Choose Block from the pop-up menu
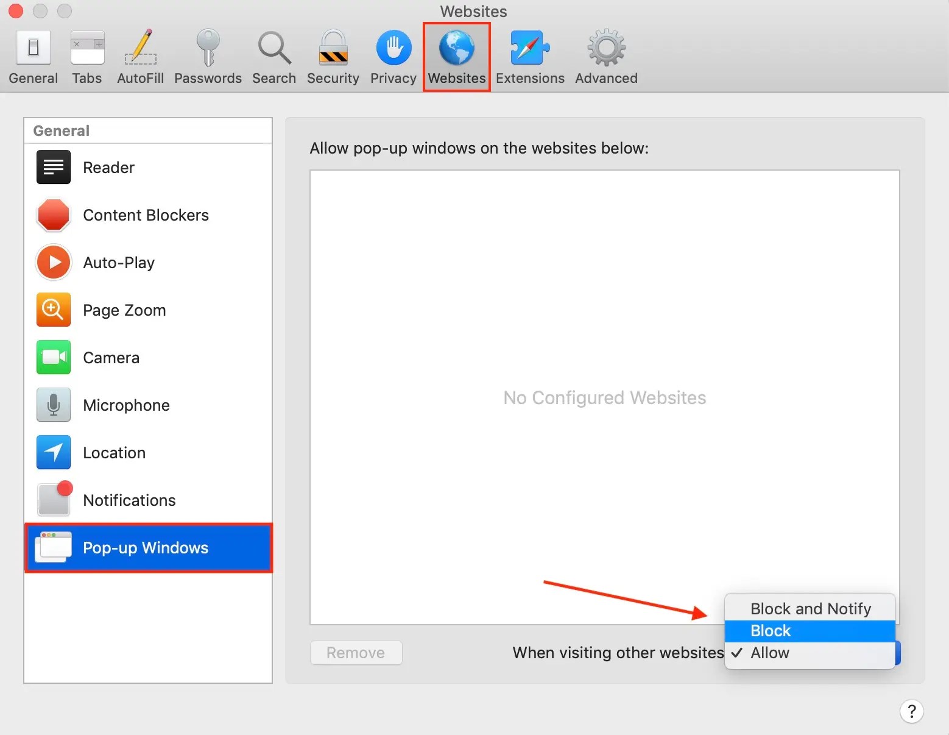Viewport: 949px width, 735px height. pos(810,631)
